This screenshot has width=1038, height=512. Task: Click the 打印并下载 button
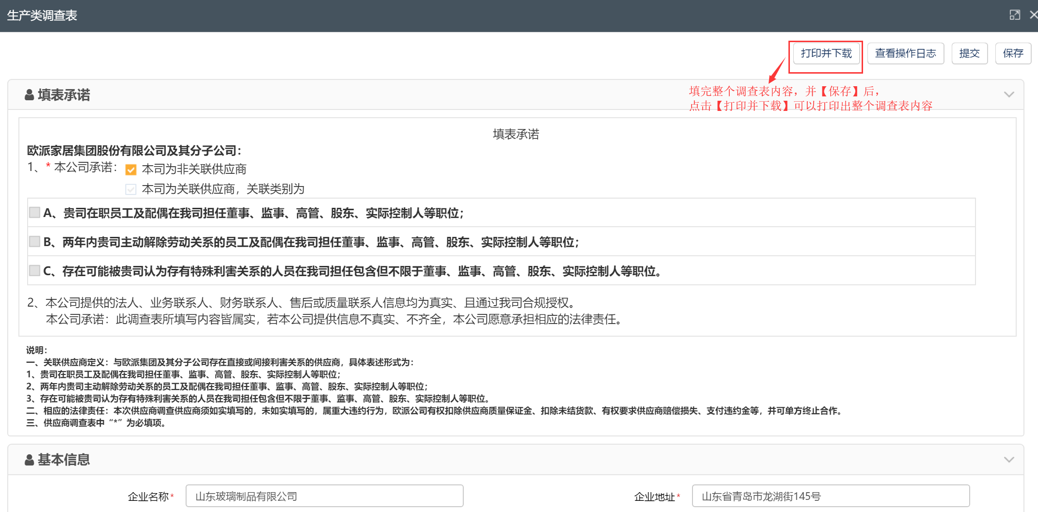tap(826, 53)
